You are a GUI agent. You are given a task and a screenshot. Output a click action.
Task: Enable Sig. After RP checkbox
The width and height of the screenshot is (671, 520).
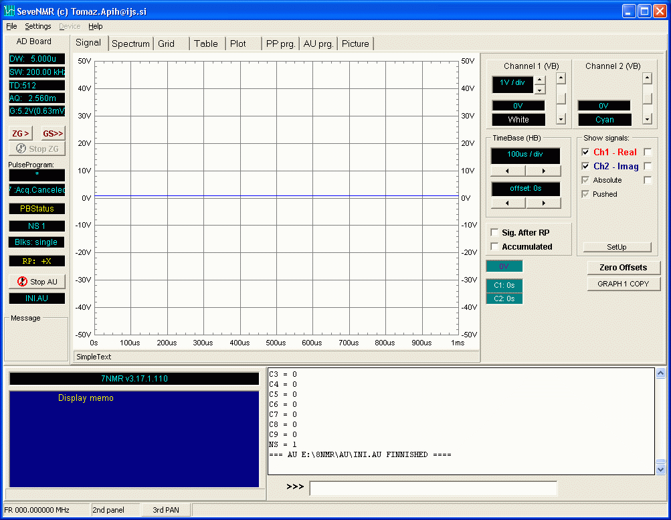495,233
